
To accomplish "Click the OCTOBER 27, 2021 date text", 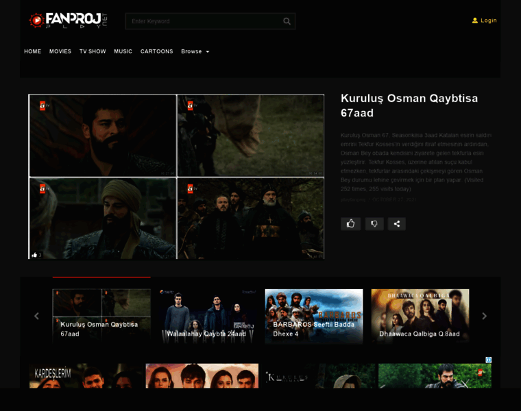I will click(394, 199).
